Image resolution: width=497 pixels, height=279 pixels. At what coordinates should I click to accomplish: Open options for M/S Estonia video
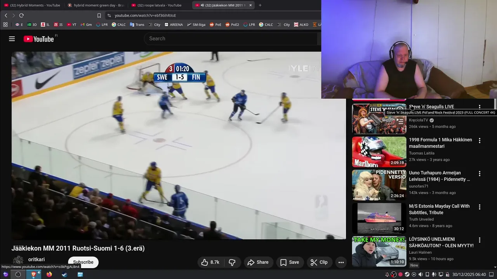(x=480, y=207)
